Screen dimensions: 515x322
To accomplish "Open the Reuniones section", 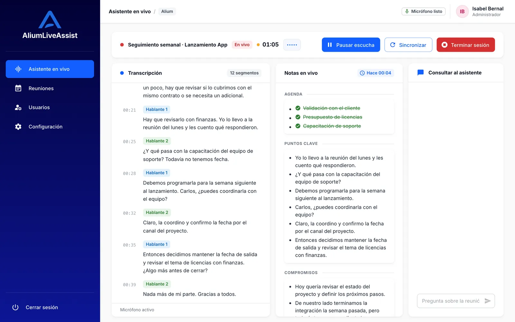I will [50, 88].
